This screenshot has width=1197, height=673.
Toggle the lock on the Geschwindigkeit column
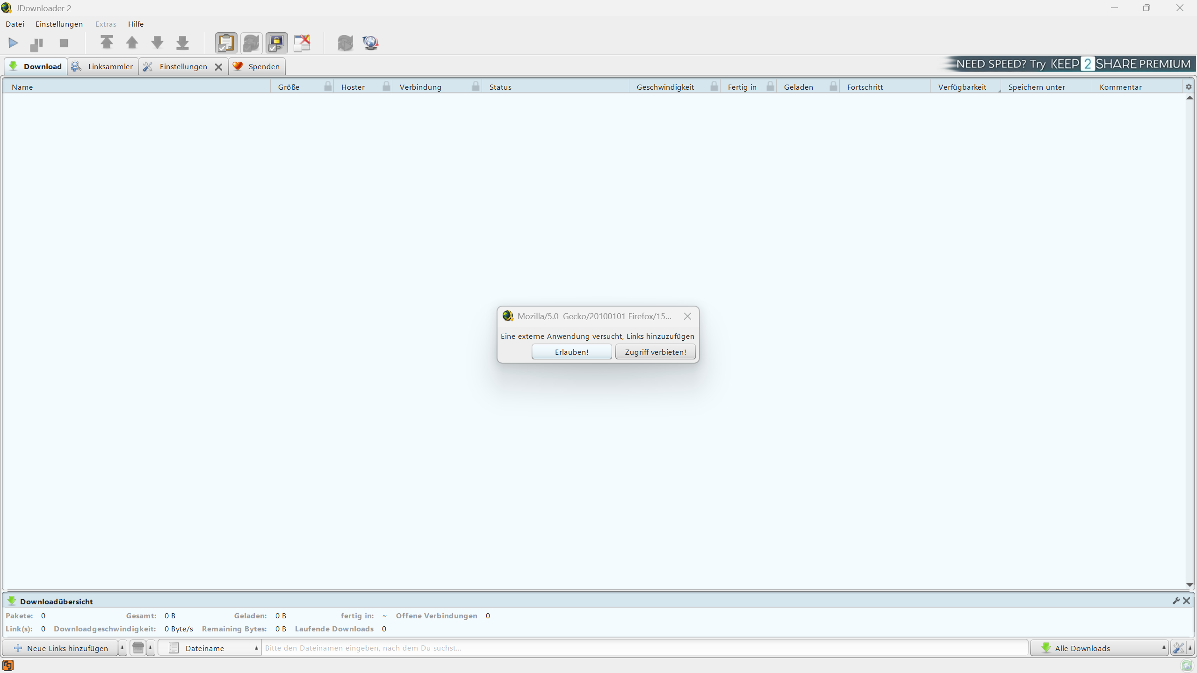click(714, 86)
